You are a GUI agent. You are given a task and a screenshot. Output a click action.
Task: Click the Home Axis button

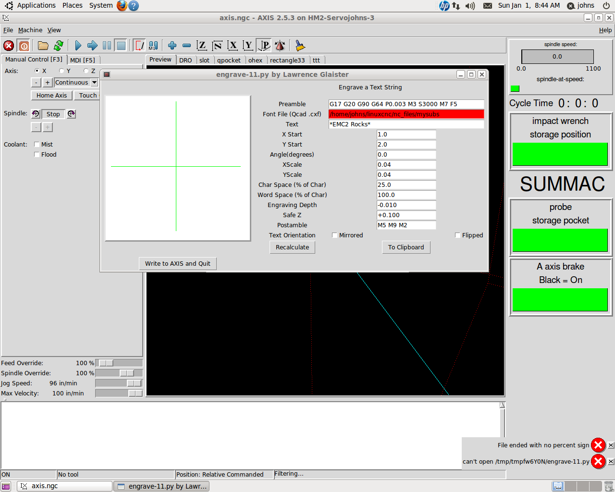[x=51, y=95]
